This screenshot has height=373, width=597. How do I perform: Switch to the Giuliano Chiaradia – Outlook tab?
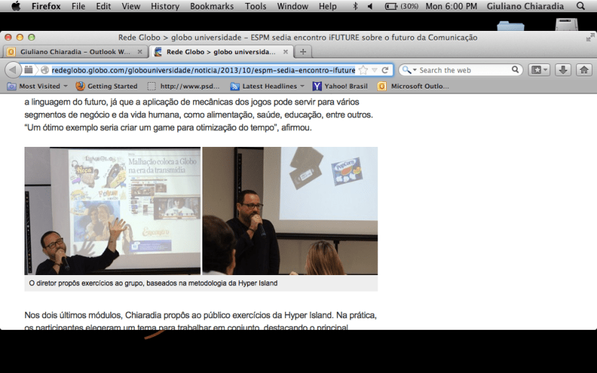pos(75,52)
